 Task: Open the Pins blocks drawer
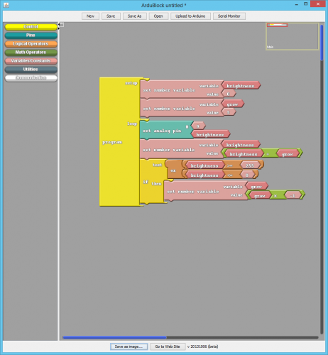(x=31, y=35)
